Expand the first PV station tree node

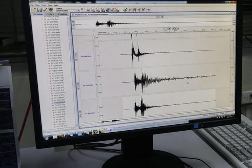[45, 17]
